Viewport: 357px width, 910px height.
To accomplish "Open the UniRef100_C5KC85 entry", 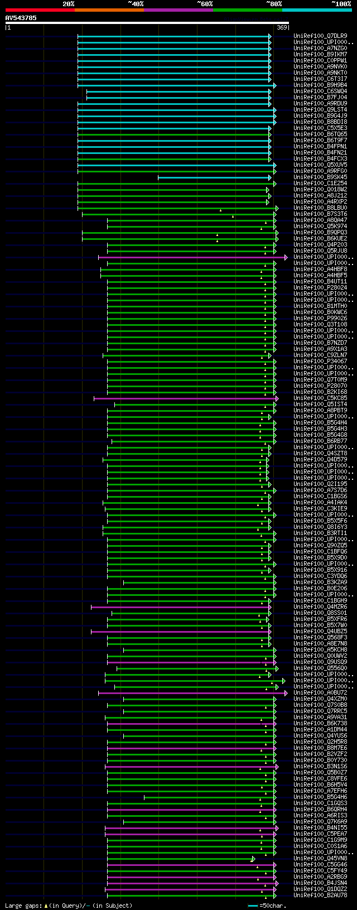I will 320,398.
